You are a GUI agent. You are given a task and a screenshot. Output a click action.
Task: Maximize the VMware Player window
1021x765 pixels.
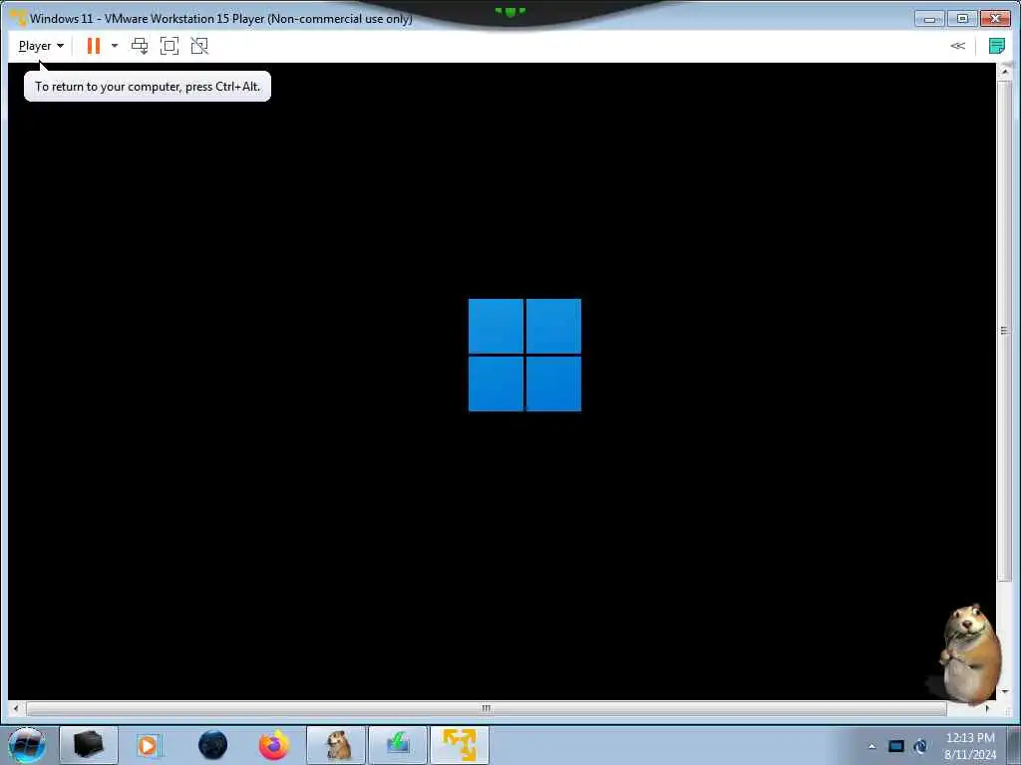tap(962, 19)
